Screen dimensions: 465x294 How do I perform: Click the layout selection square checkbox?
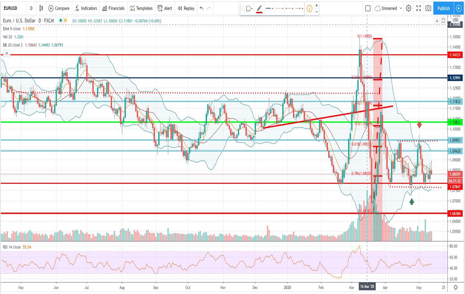coord(368,8)
